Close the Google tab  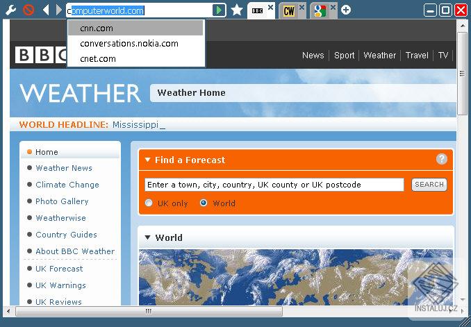click(333, 7)
